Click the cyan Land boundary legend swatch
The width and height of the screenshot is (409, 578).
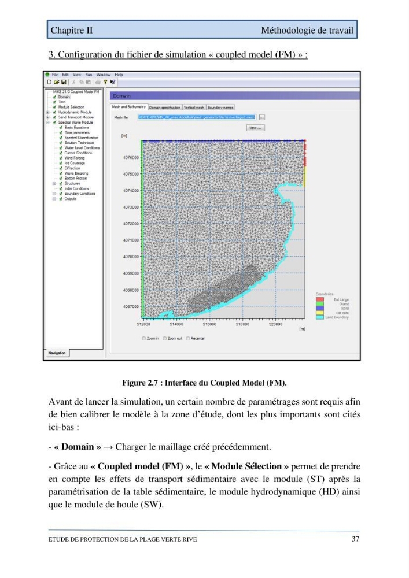coord(320,317)
